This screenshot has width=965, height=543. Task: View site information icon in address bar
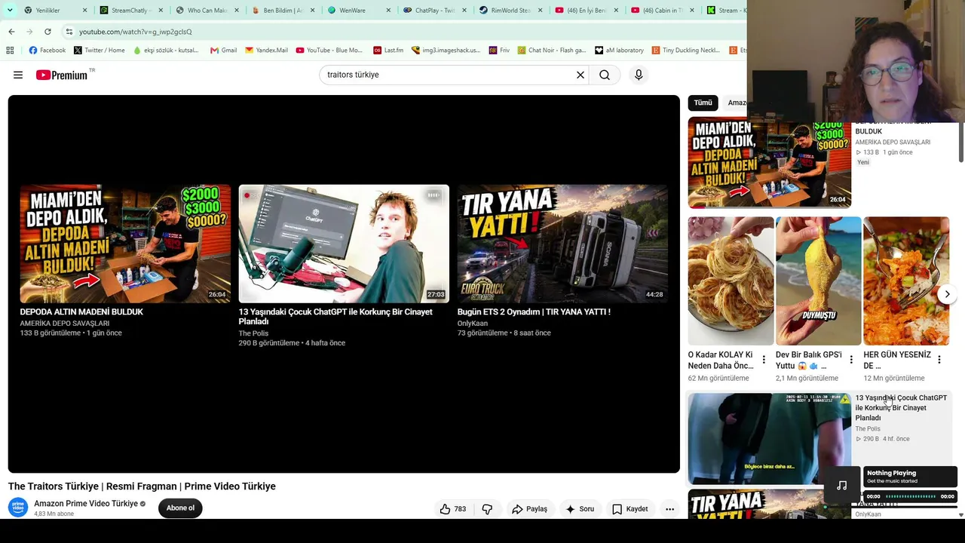(x=69, y=32)
